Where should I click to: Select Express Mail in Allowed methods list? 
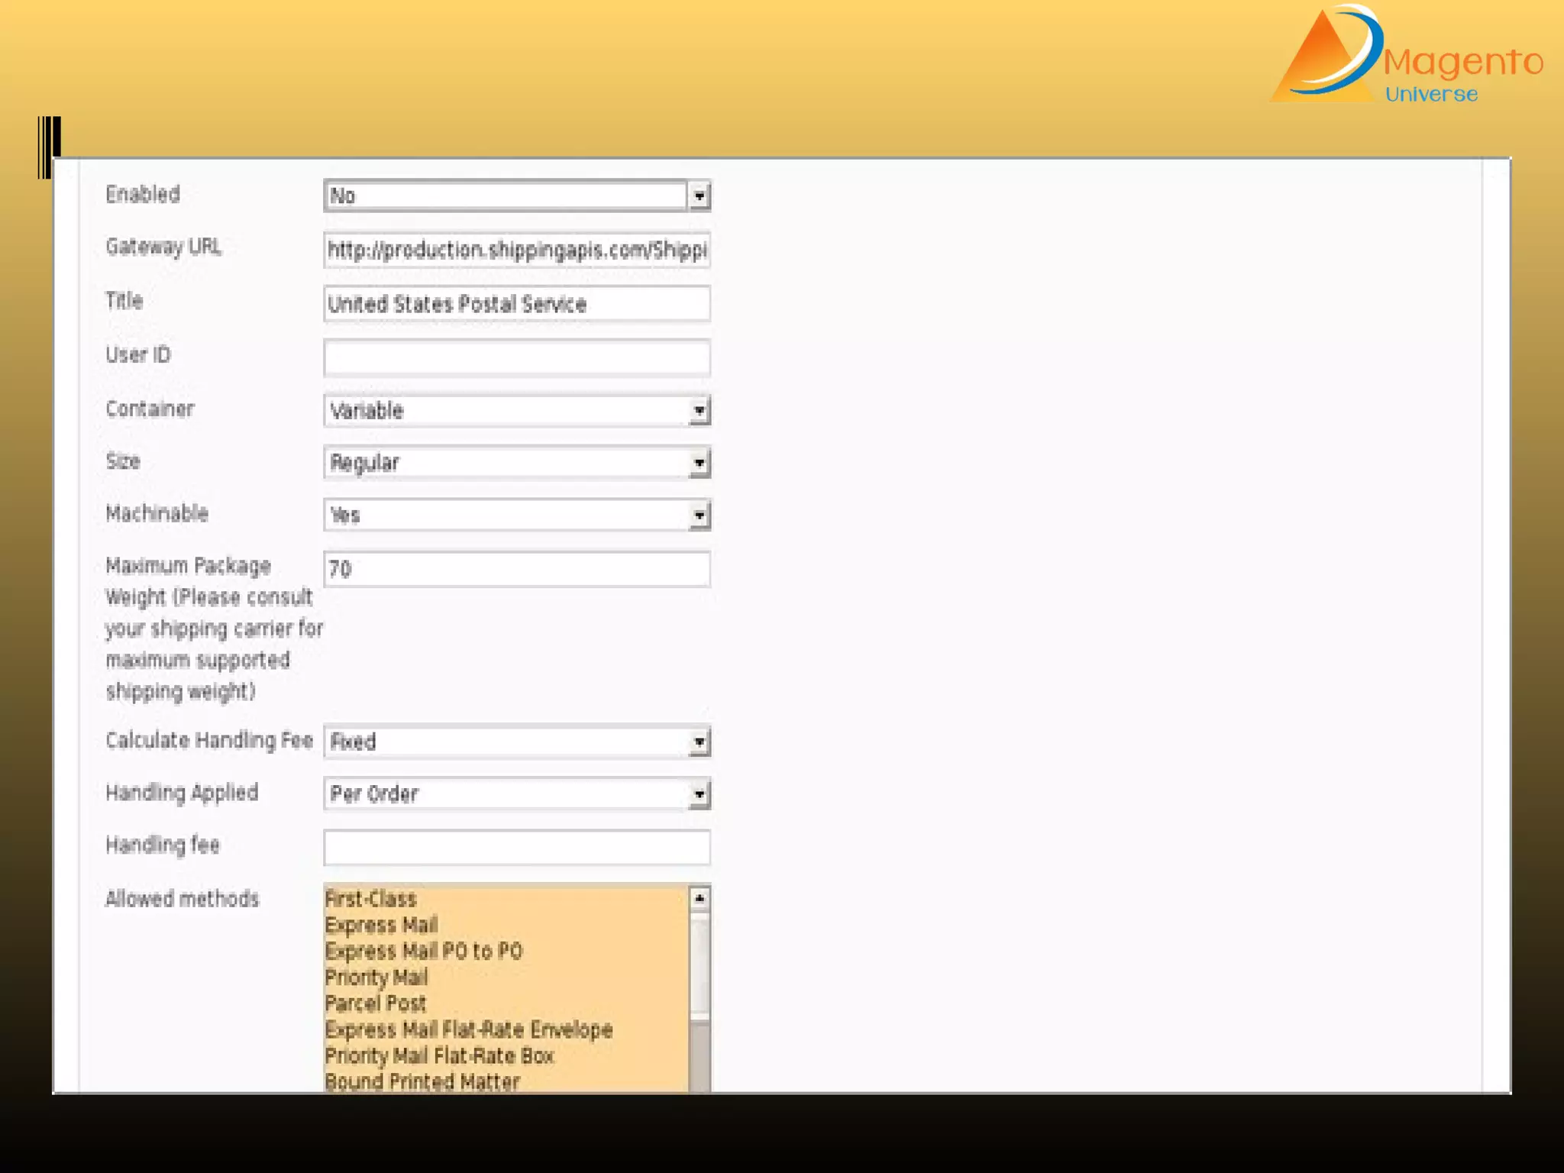pos(381,926)
